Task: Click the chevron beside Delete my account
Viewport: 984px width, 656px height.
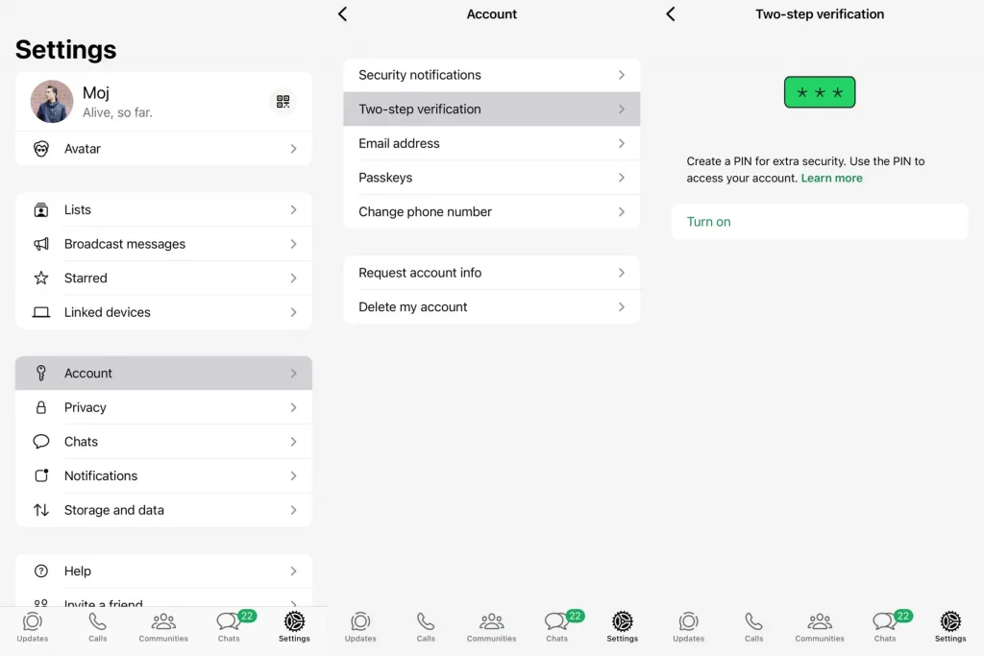Action: (622, 307)
